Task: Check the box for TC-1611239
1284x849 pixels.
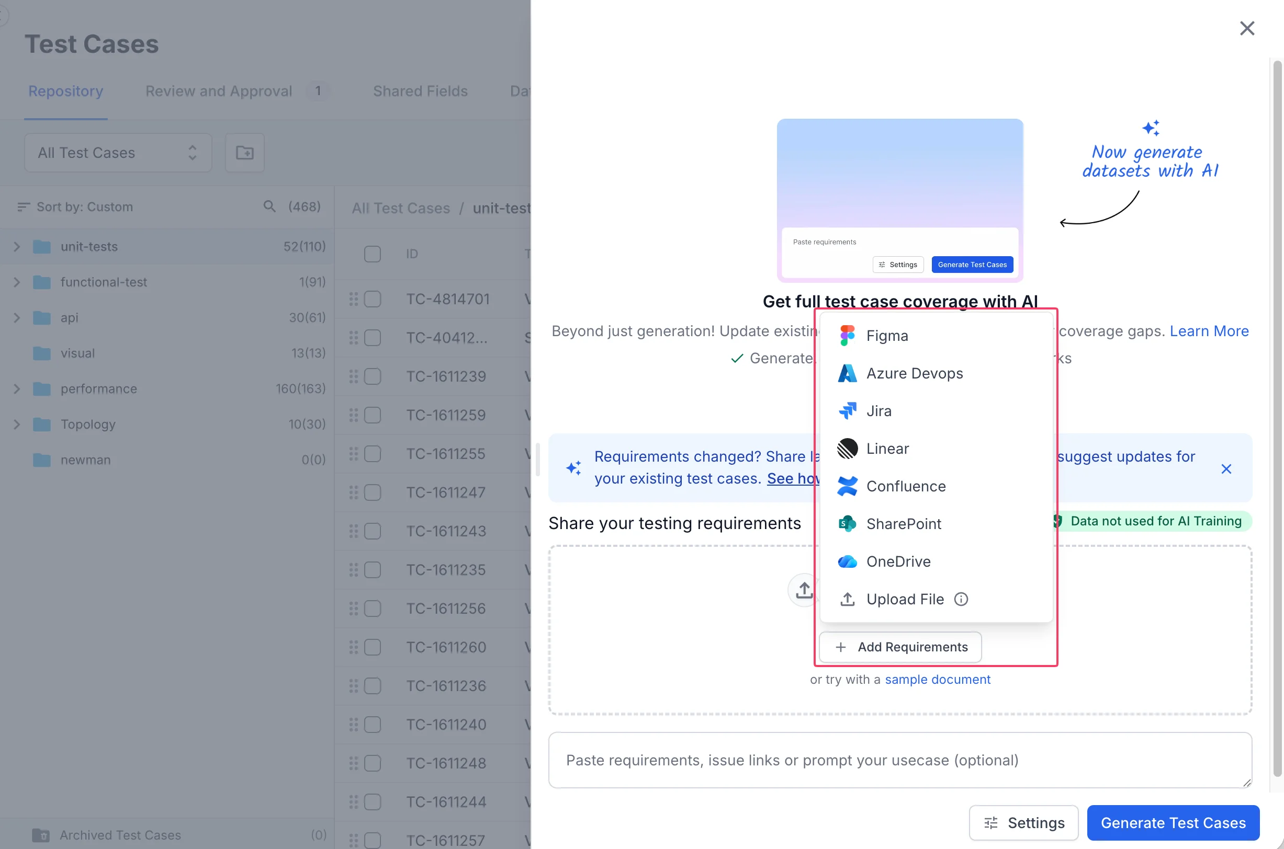Action: tap(372, 376)
